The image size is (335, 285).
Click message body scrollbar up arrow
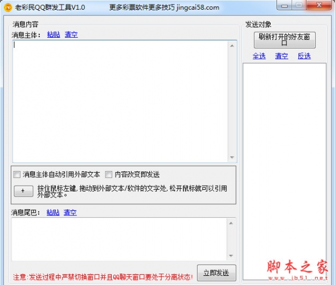(232, 46)
